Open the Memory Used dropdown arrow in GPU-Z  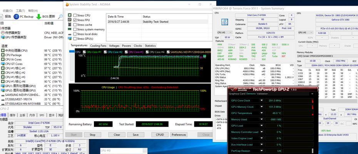point(262,119)
